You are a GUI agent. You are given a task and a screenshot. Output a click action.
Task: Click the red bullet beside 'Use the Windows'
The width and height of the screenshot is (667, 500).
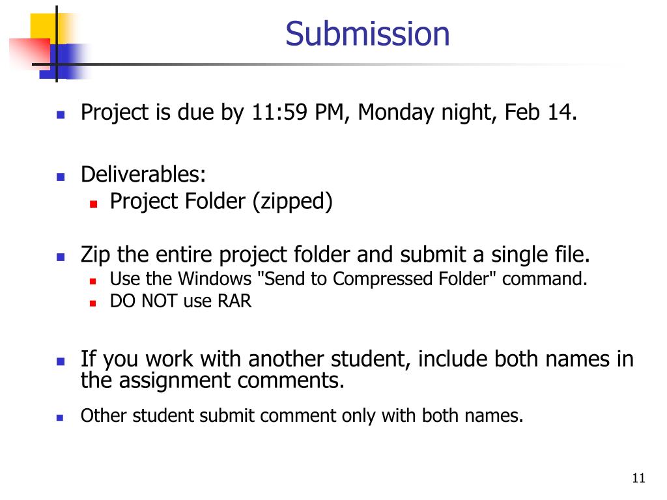click(x=92, y=281)
